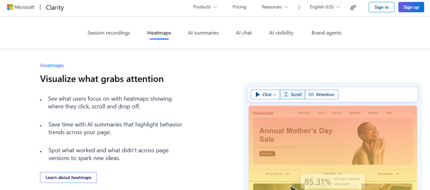Click 'Annual Mother's Day Sale' banner text
430x190 pixels.
[296, 135]
